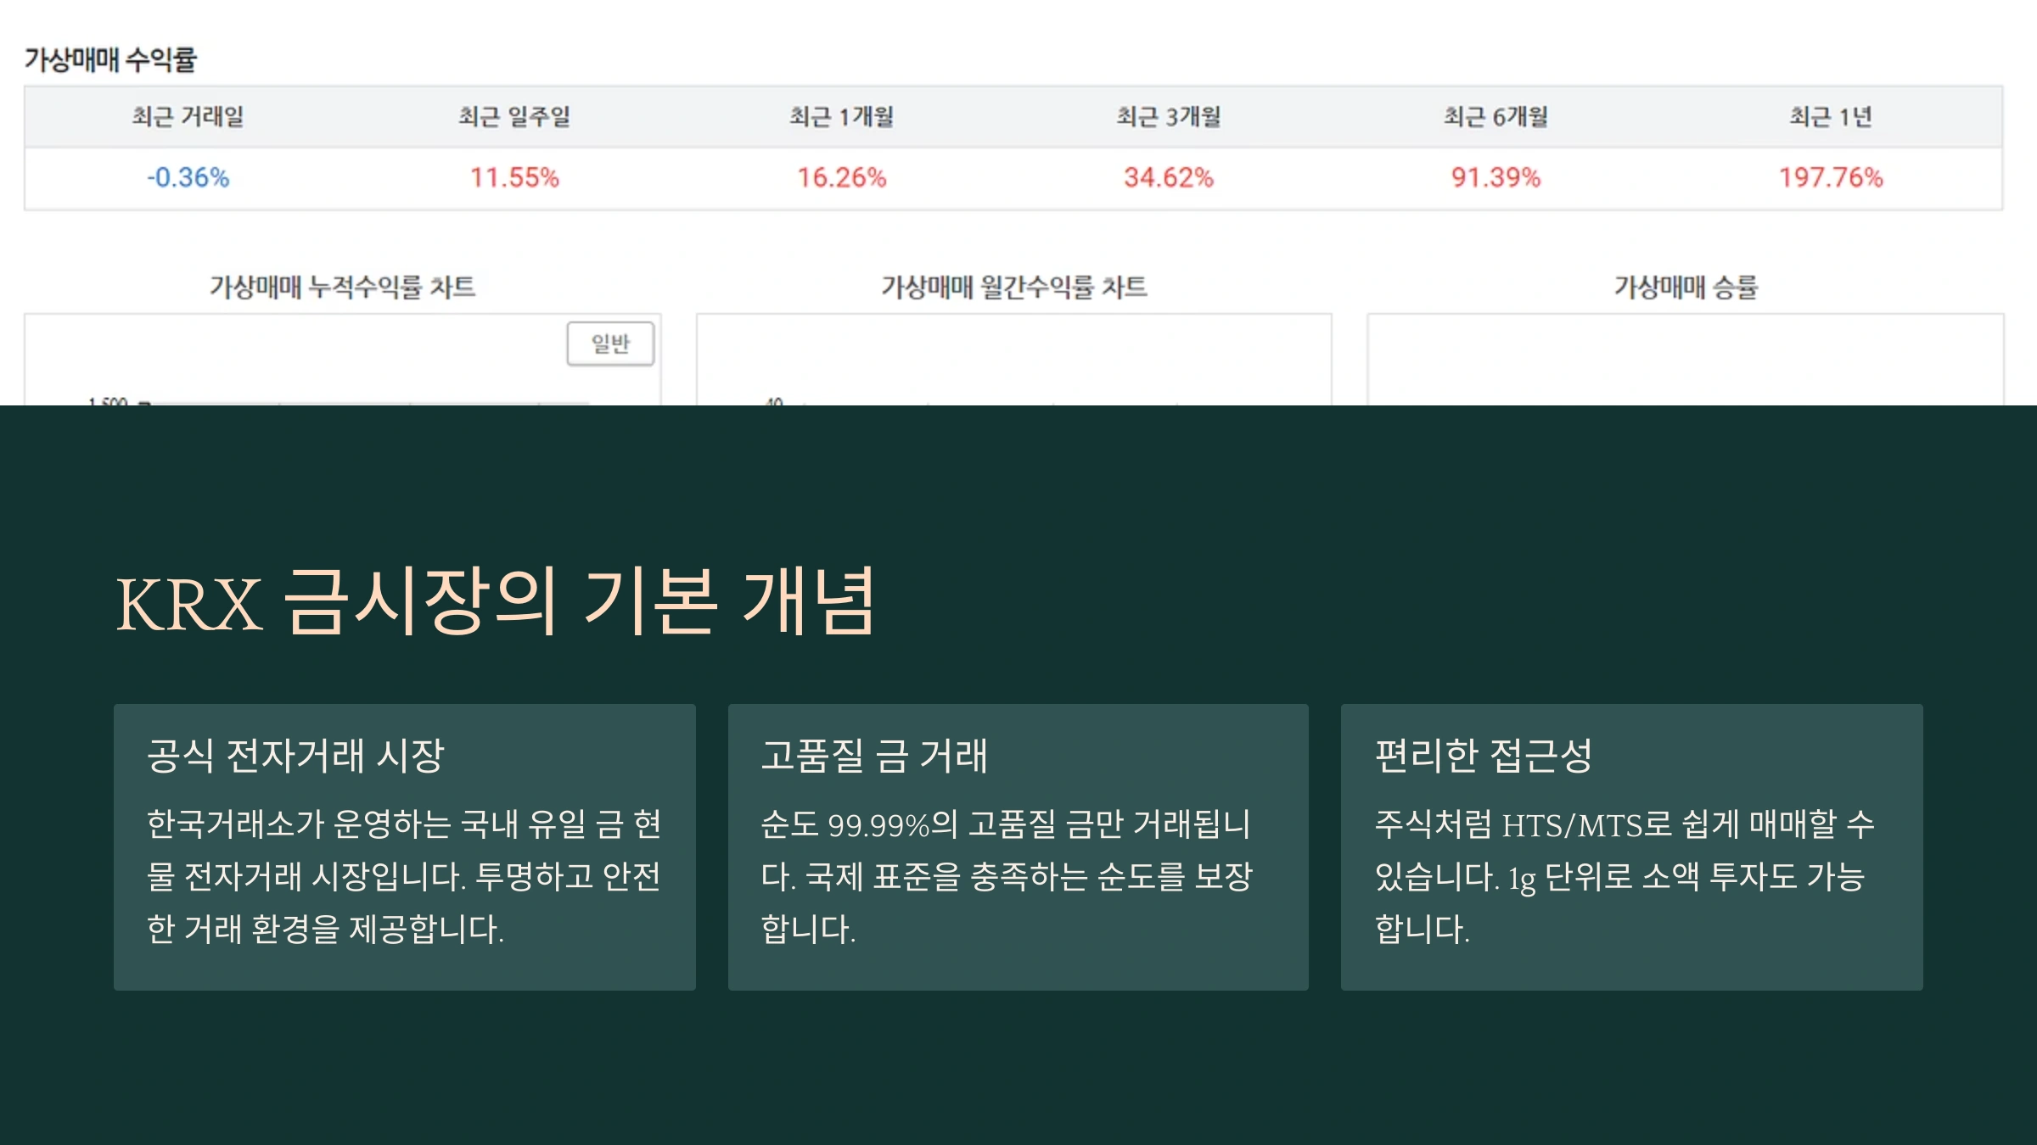Viewport: 2037px width, 1145px height.
Task: Click the 11.55% weekly return value
Action: click(x=514, y=177)
